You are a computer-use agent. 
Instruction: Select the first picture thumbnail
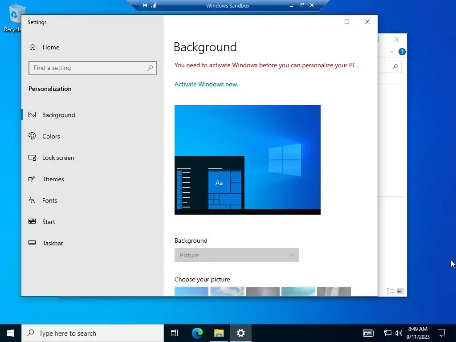(191, 291)
